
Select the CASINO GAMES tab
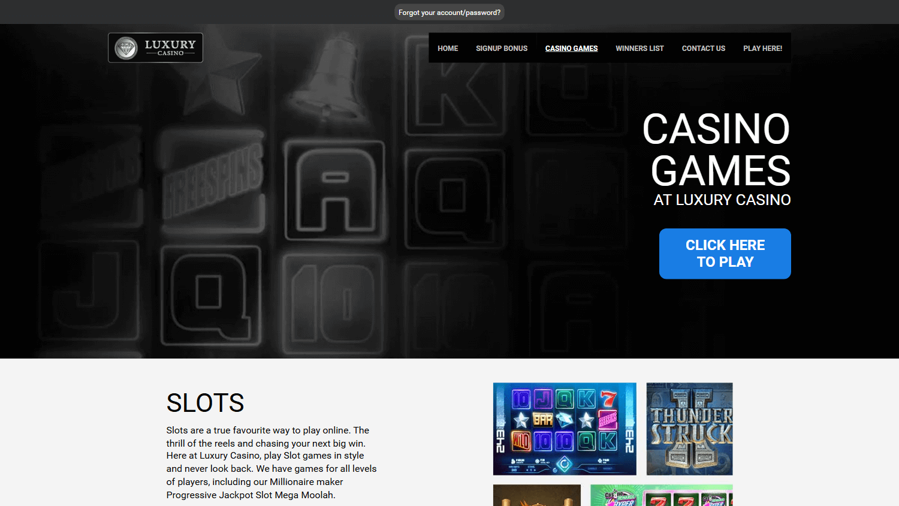coord(571,48)
